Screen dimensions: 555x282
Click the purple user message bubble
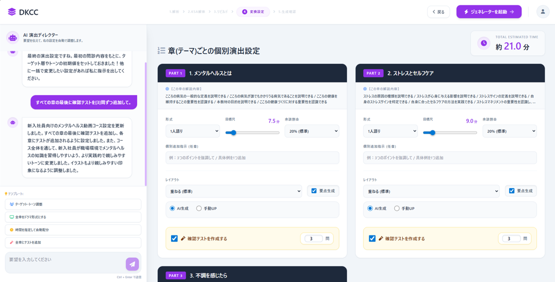pos(83,102)
